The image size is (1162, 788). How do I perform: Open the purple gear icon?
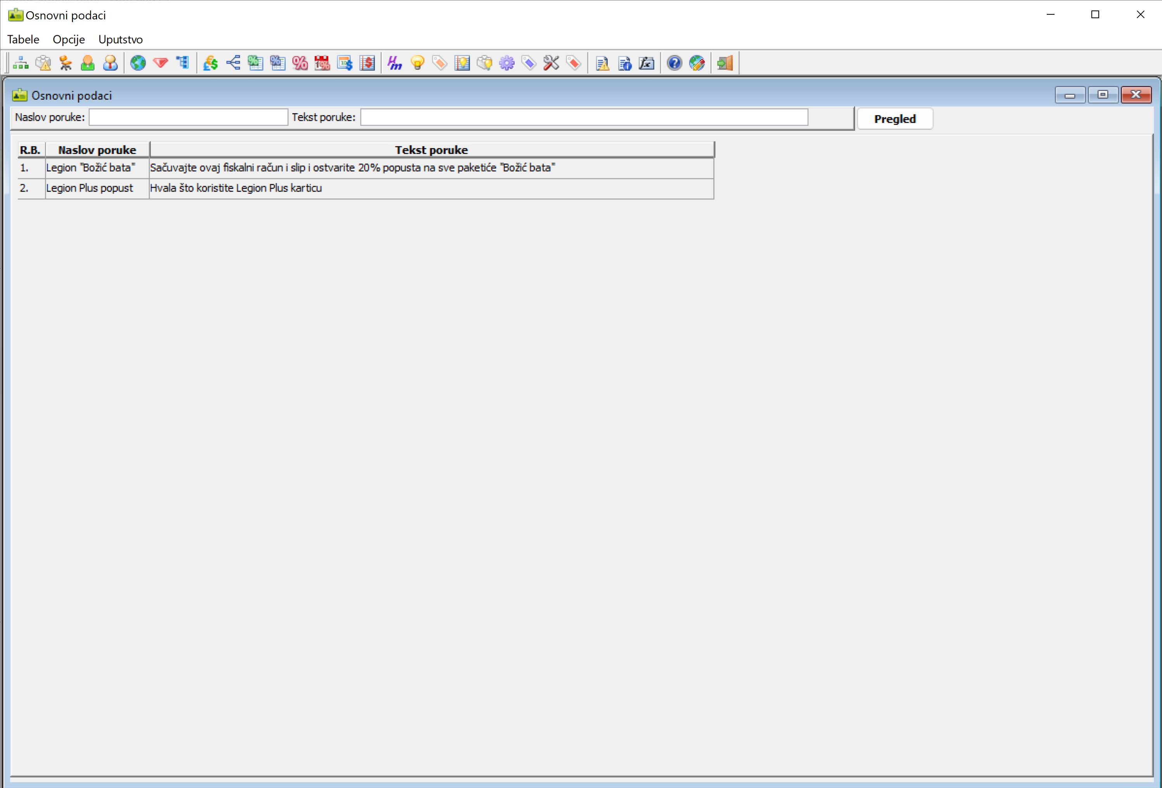tap(507, 63)
